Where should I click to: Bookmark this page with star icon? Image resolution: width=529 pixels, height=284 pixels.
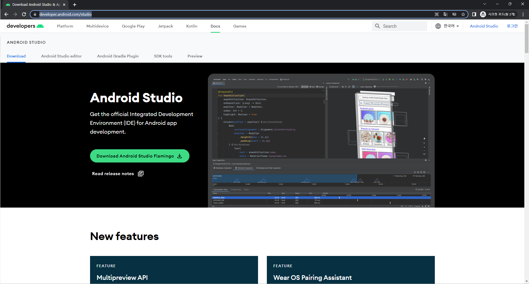[463, 14]
